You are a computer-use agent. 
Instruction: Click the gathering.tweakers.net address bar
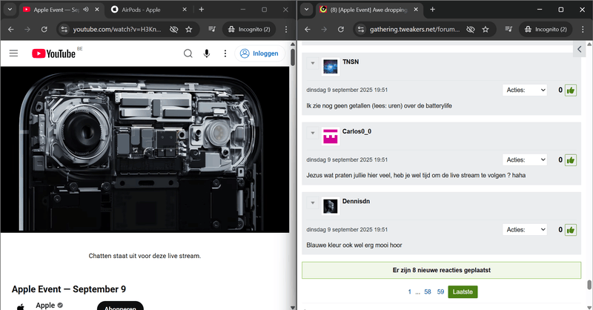[x=415, y=29]
